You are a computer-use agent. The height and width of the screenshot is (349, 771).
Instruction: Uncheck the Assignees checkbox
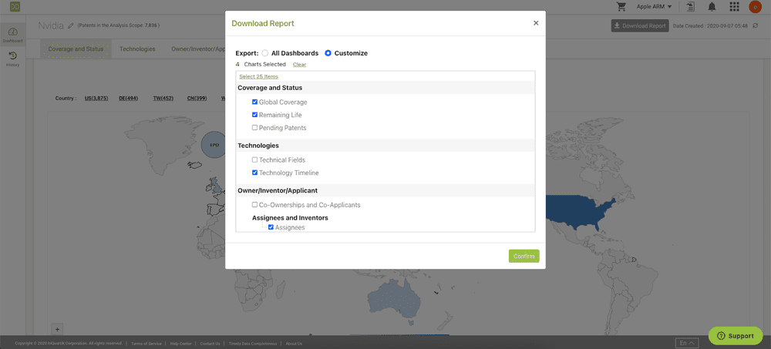[271, 227]
